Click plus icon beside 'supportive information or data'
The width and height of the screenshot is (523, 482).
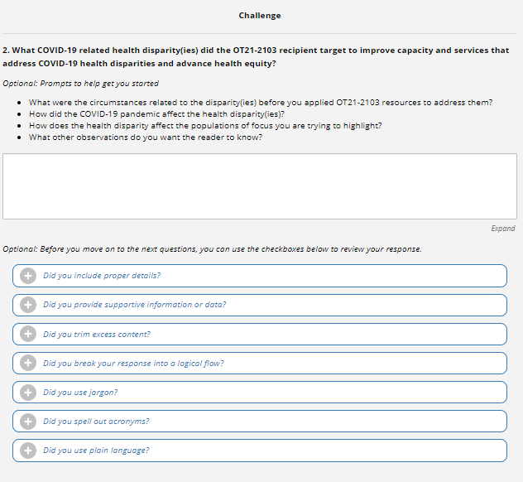27,305
